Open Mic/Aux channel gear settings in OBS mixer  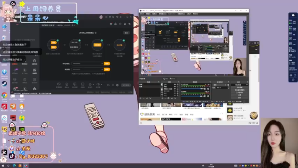tap(208, 89)
